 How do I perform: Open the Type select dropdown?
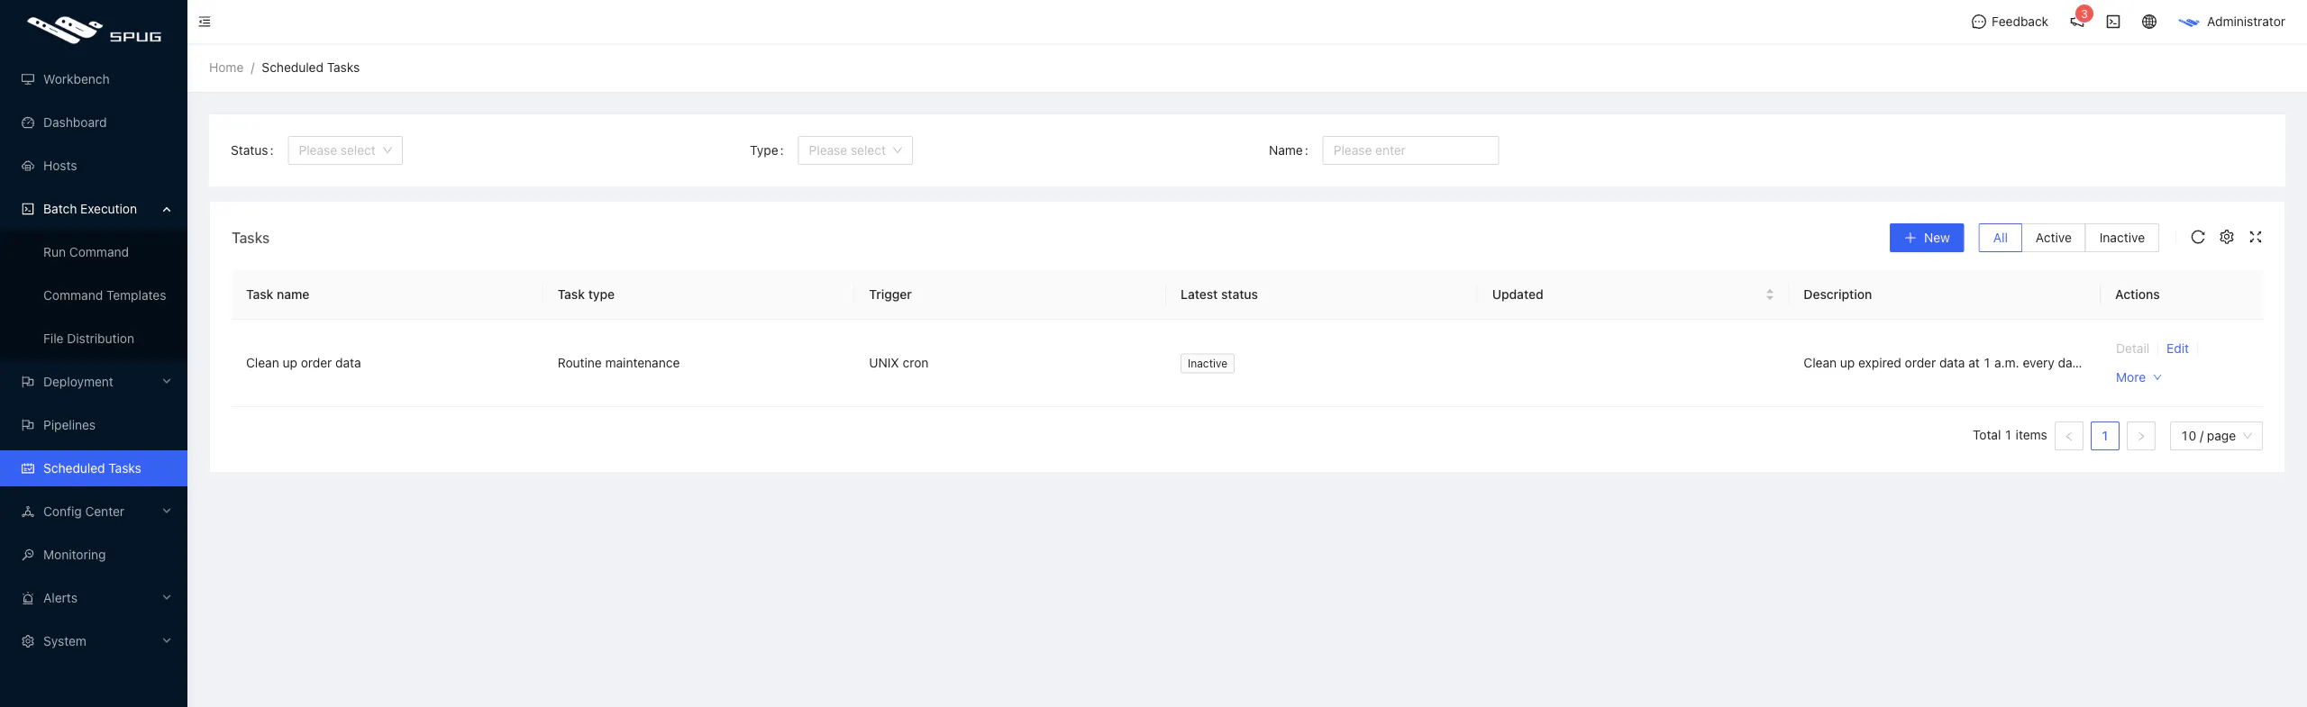[855, 150]
